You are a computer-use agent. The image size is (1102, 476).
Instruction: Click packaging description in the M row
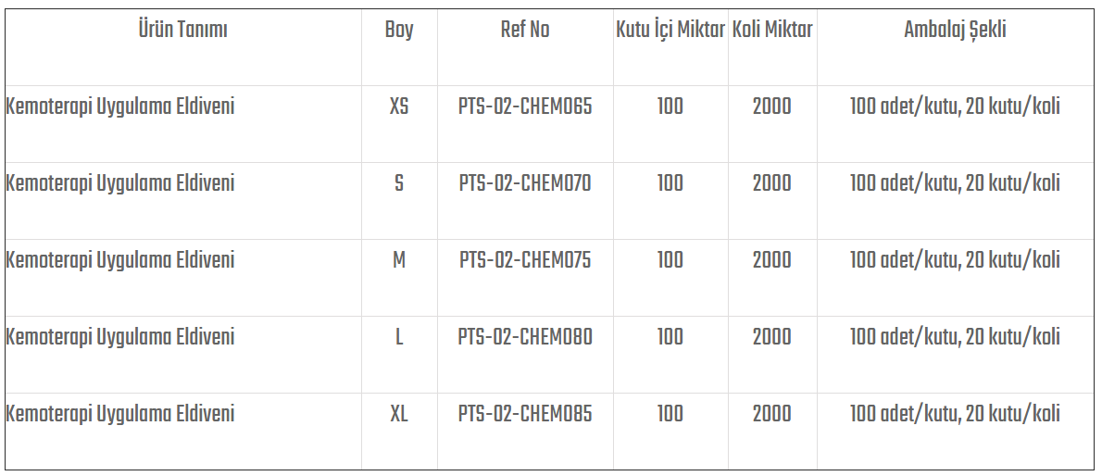coord(955,260)
